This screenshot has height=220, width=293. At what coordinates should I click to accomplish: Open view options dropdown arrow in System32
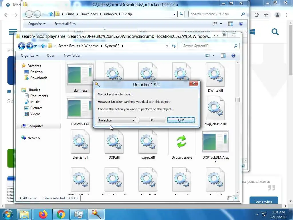pos(213,56)
